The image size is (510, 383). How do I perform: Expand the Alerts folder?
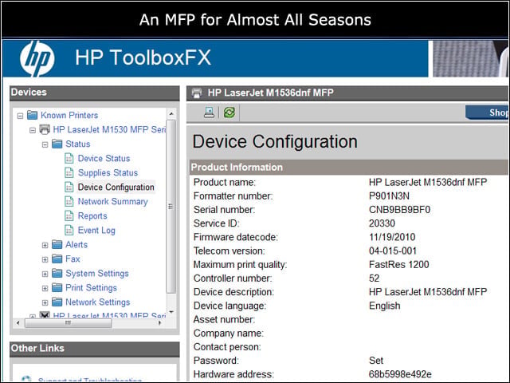[x=45, y=245]
